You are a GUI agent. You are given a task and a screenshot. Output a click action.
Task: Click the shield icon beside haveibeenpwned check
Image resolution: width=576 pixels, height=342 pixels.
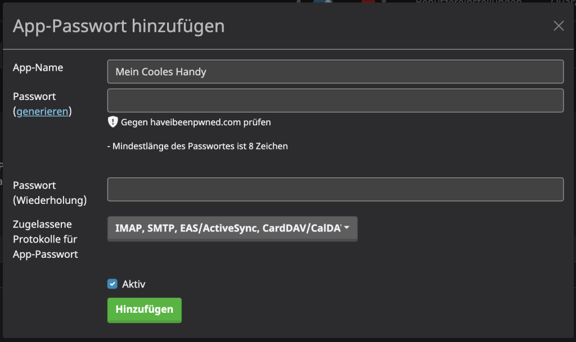tap(112, 122)
